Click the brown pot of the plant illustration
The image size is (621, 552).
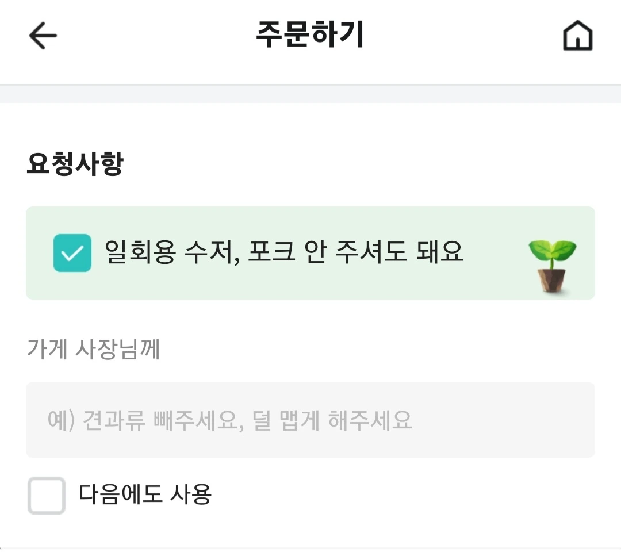[551, 281]
